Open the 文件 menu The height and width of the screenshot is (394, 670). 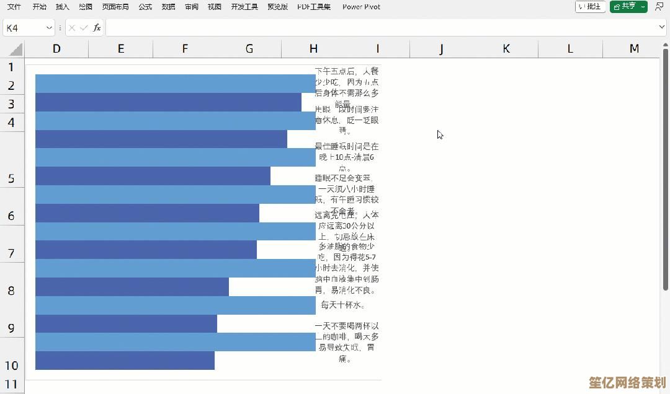tap(14, 7)
